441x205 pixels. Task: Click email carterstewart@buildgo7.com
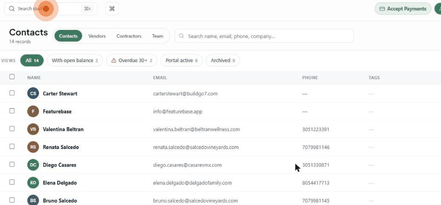[x=185, y=93]
